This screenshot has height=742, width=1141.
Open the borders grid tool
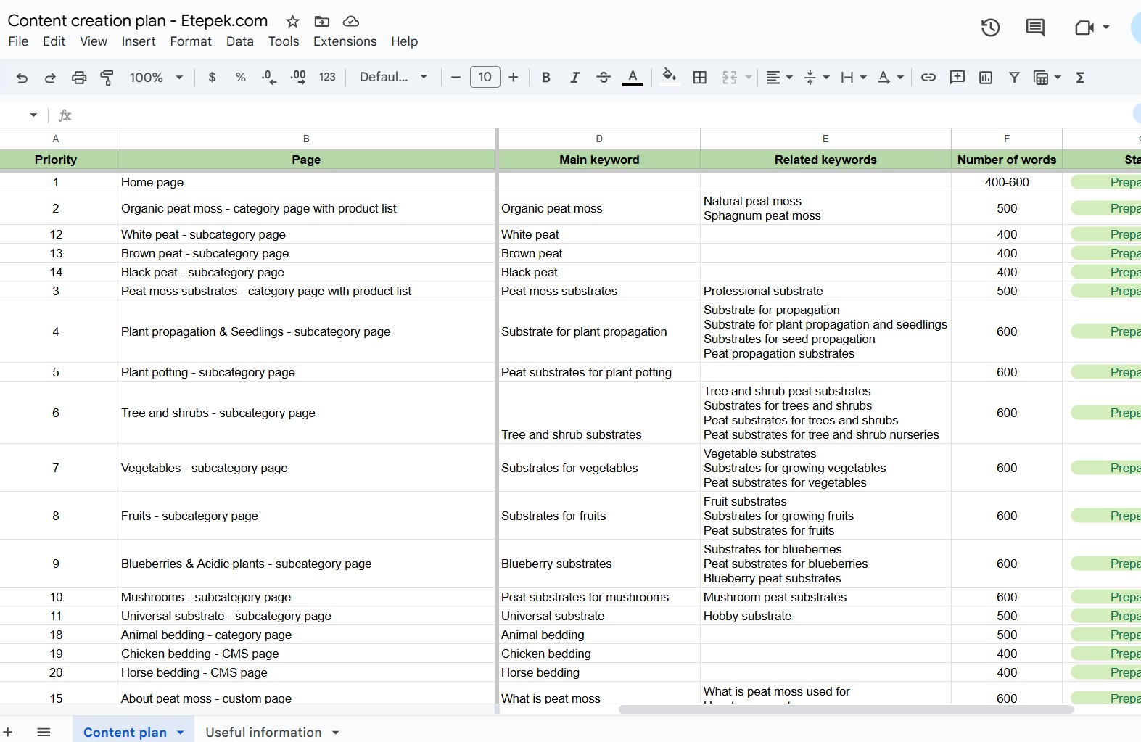coord(700,78)
